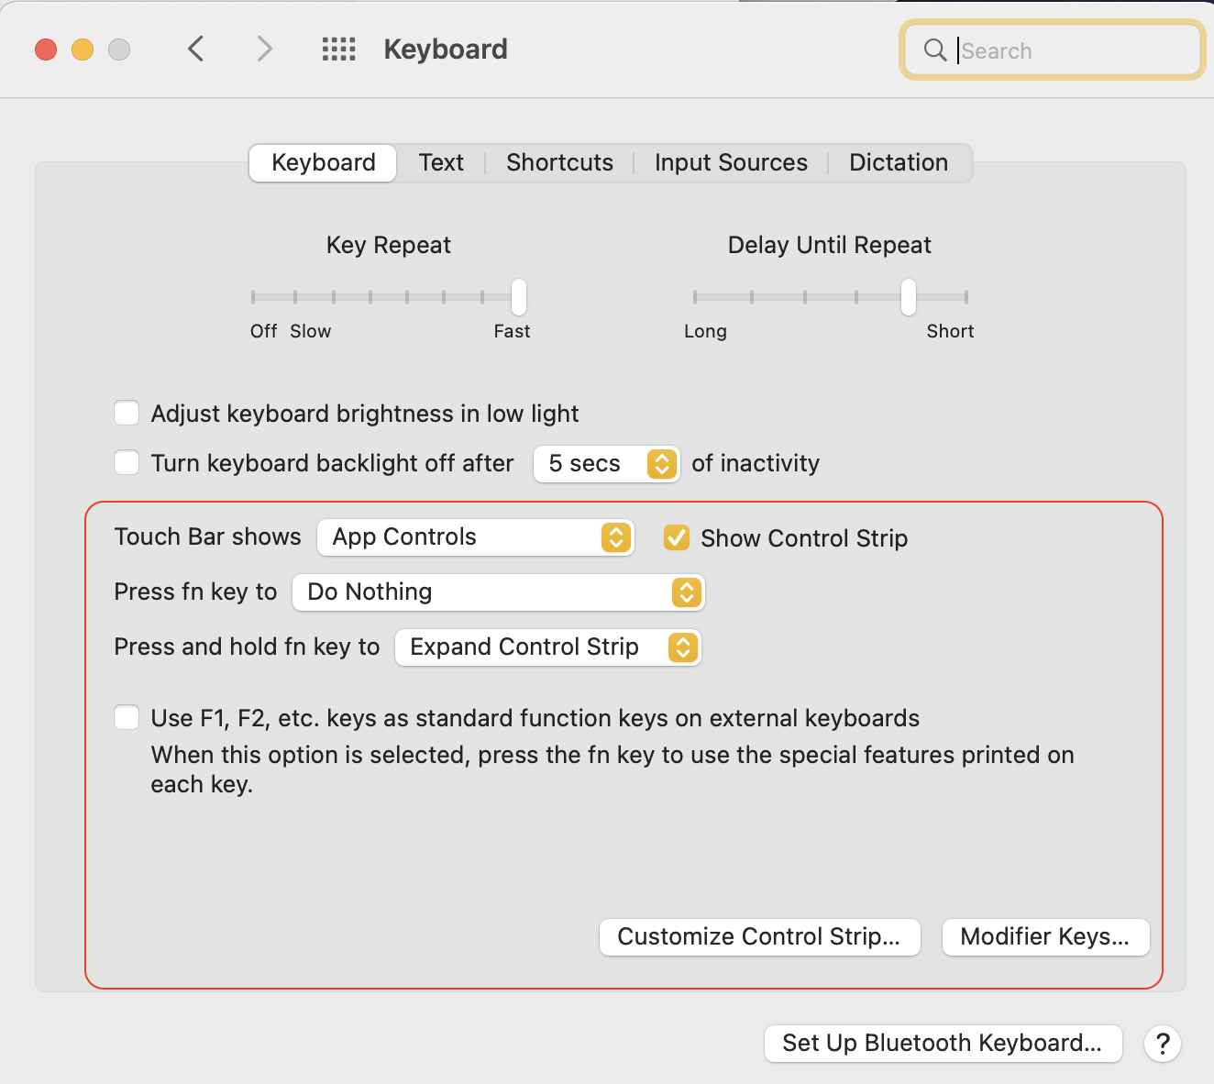Switch to the Shortcuts tab
Viewport: 1214px width, 1084px height.
point(559,163)
